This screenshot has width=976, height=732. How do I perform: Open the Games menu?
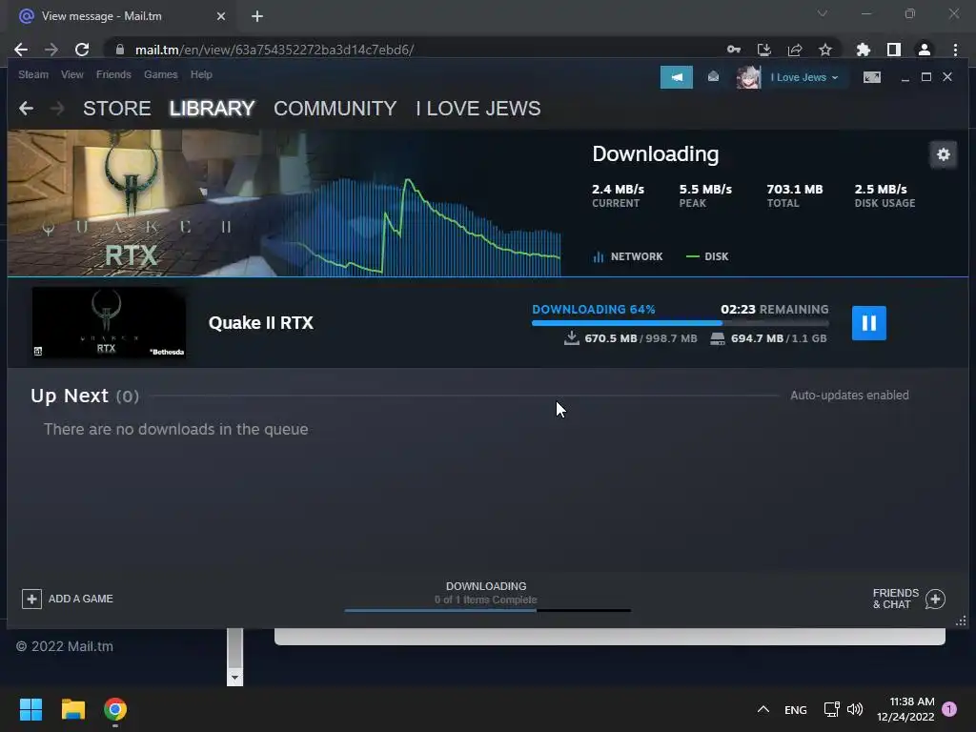pyautogui.click(x=160, y=74)
